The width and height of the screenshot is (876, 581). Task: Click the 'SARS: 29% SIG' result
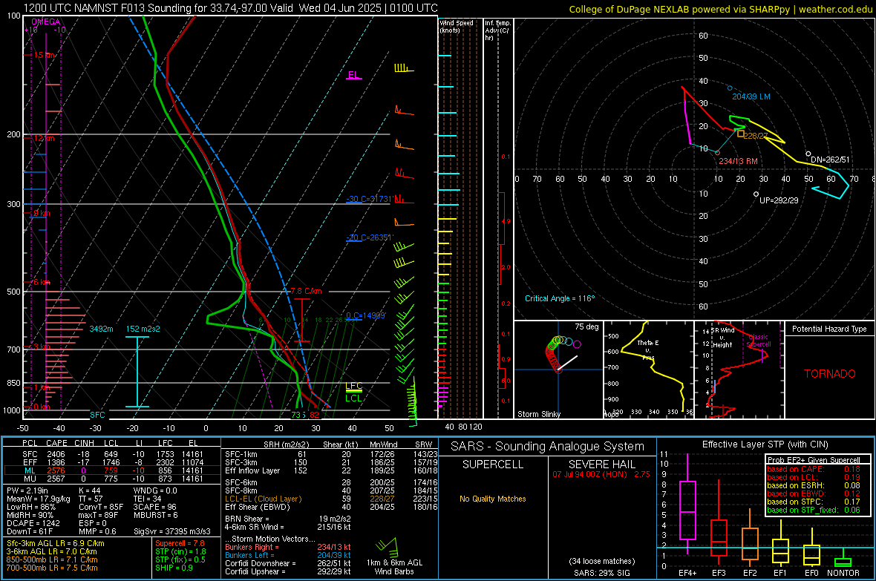pyautogui.click(x=601, y=573)
